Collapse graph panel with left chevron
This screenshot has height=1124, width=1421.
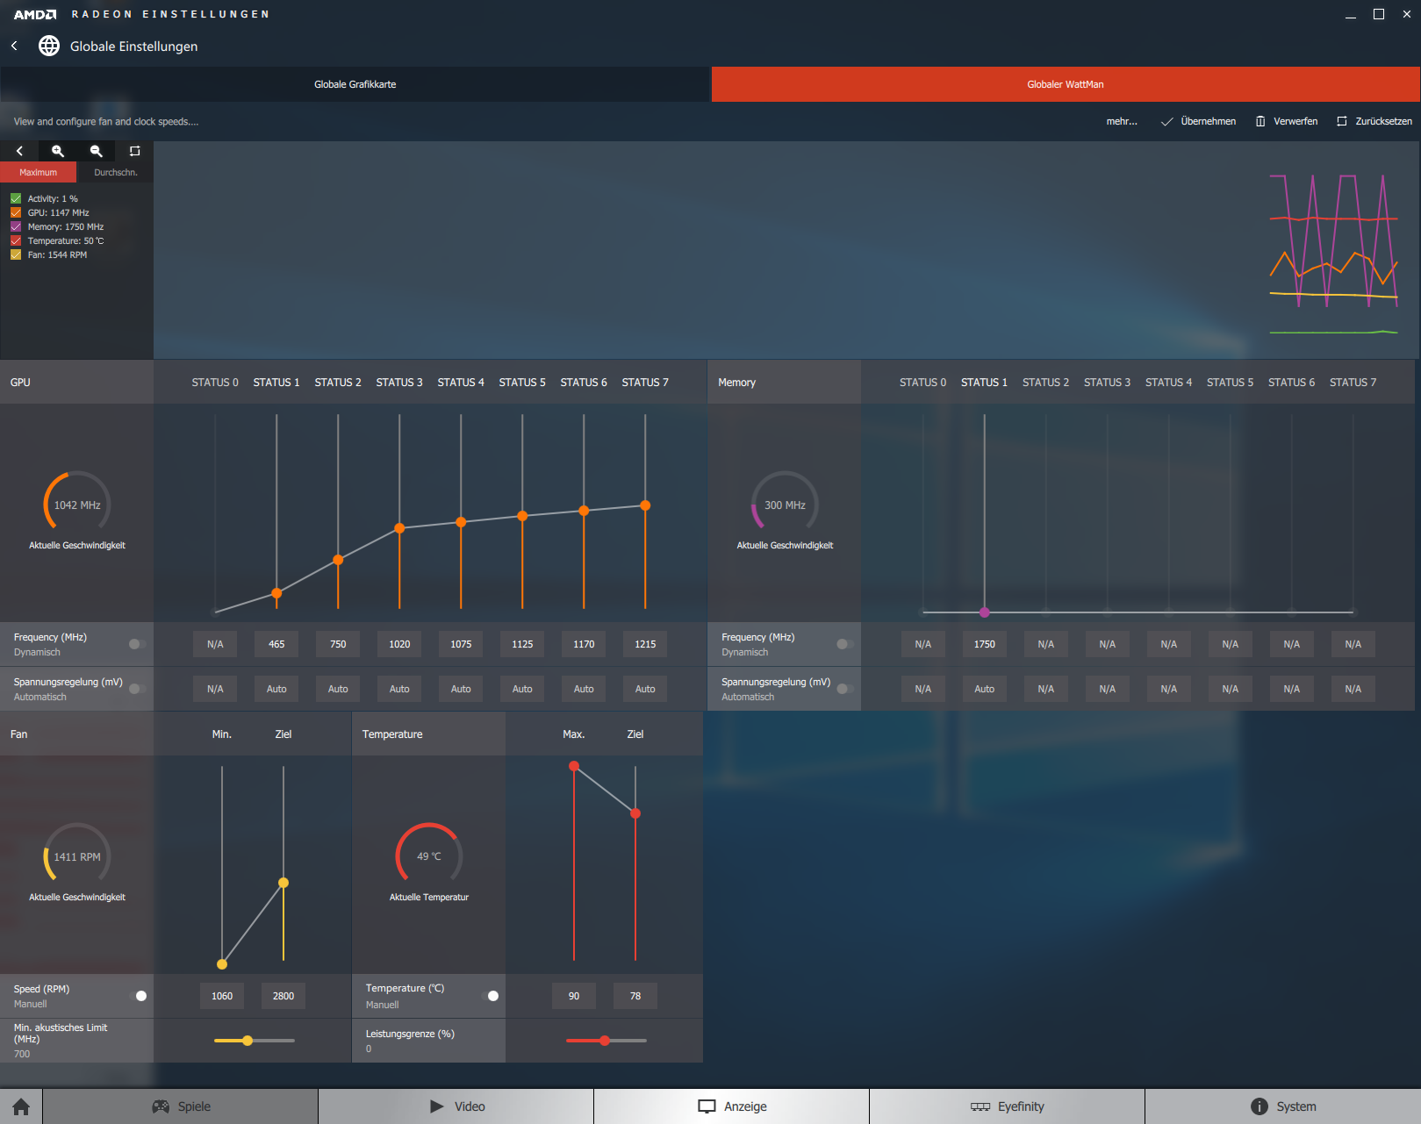pos(19,151)
